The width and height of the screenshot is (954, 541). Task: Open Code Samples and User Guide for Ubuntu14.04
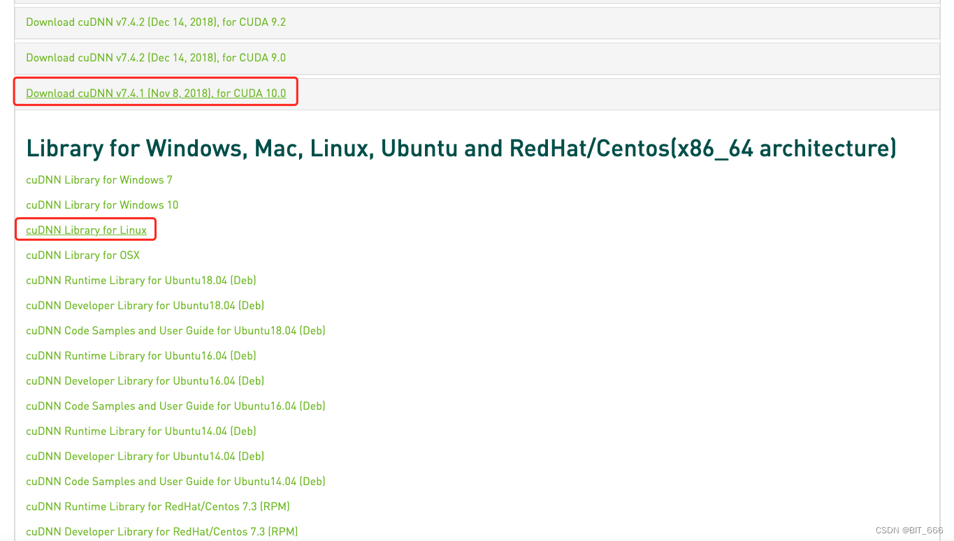click(x=175, y=482)
